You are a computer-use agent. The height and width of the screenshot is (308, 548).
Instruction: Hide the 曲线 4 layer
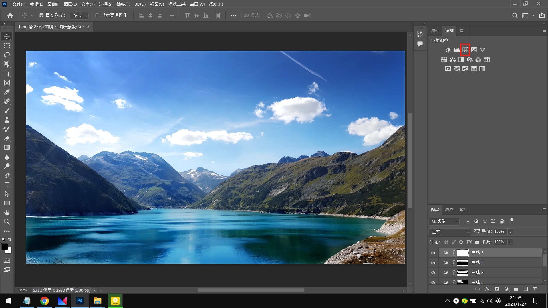(x=433, y=263)
